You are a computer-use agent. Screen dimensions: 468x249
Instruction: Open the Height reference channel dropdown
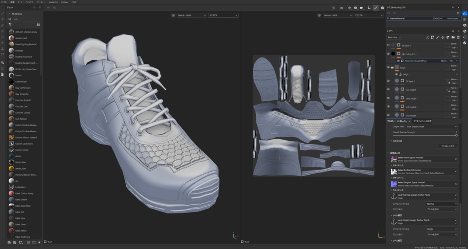tap(441, 229)
